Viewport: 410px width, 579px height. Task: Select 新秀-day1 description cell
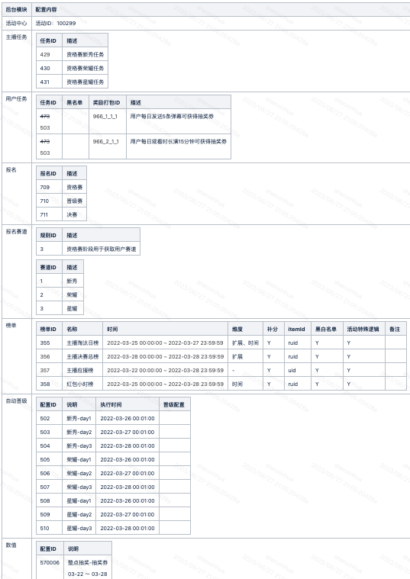tap(79, 418)
